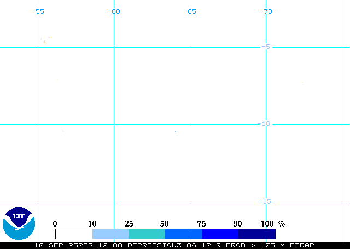Select the light blue 10–25 percent swatch
Screen dimensions: 350x249
pyautogui.click(x=110, y=234)
